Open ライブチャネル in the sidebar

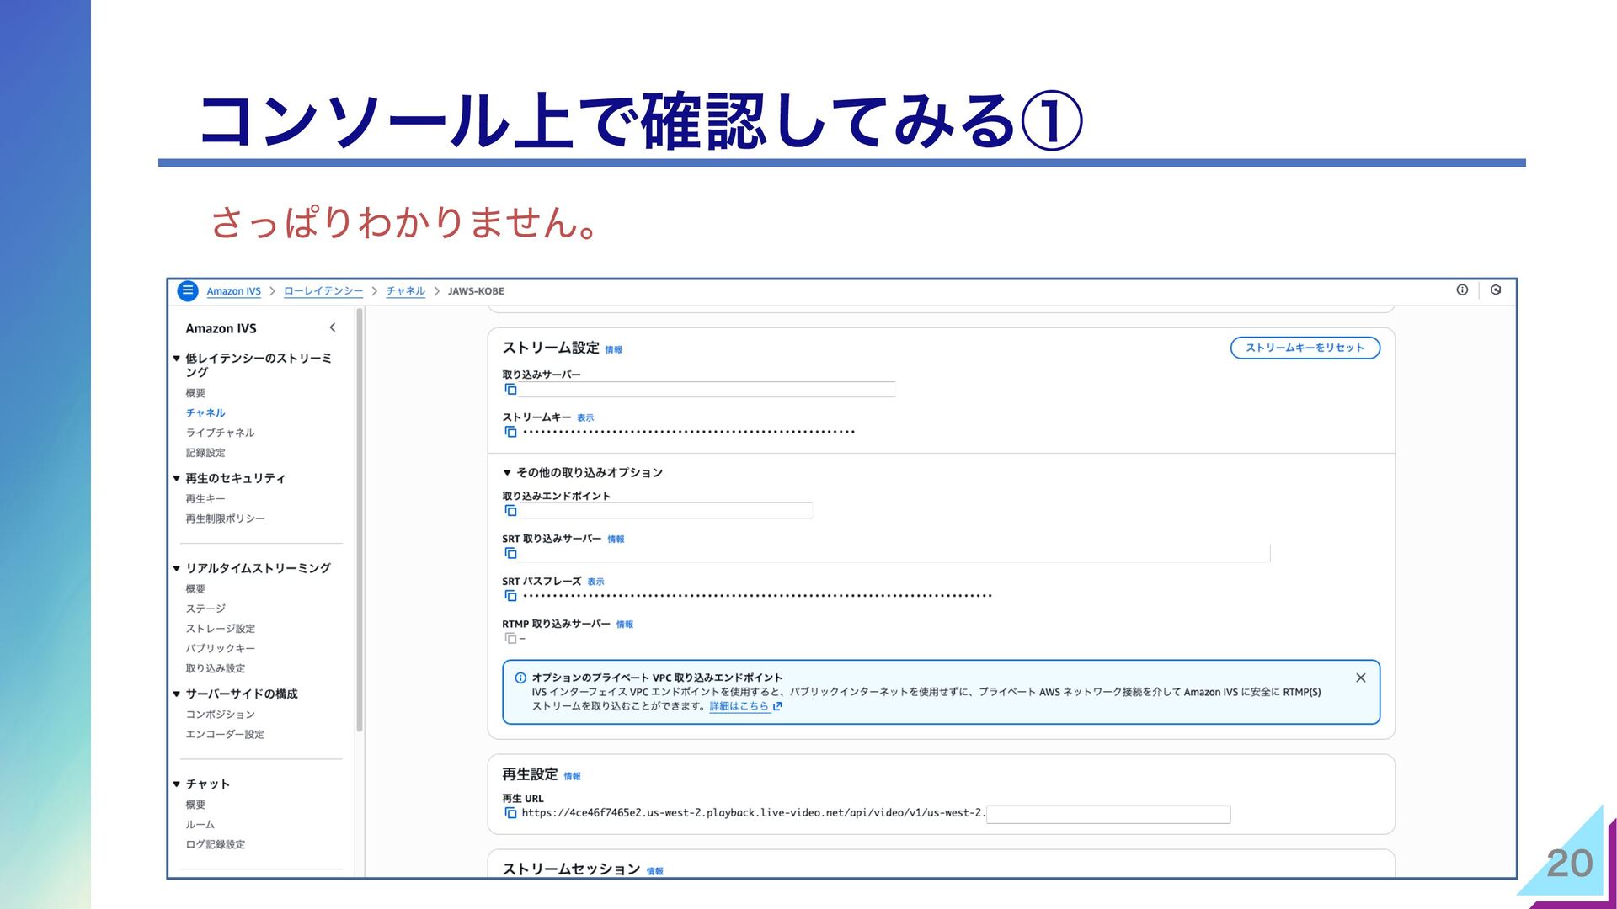coord(220,433)
